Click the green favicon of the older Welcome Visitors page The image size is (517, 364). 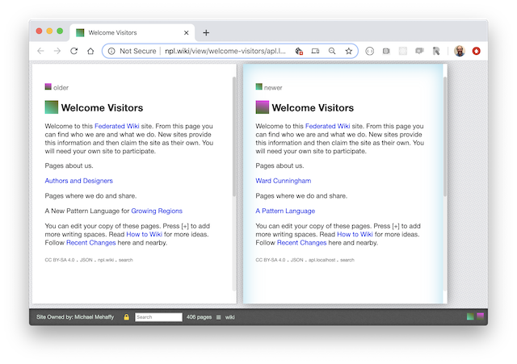click(x=52, y=107)
